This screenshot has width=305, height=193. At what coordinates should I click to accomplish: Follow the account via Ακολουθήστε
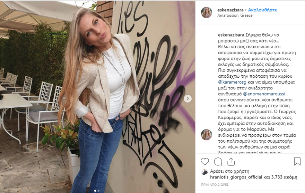262,10
